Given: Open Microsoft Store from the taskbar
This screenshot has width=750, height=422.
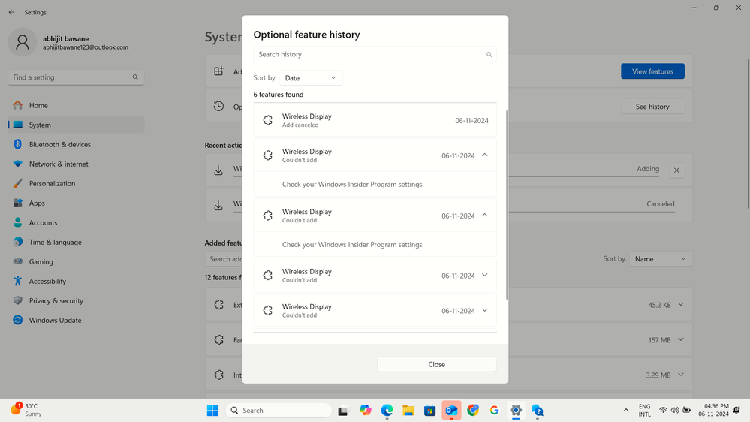Looking at the screenshot, I should pos(430,411).
